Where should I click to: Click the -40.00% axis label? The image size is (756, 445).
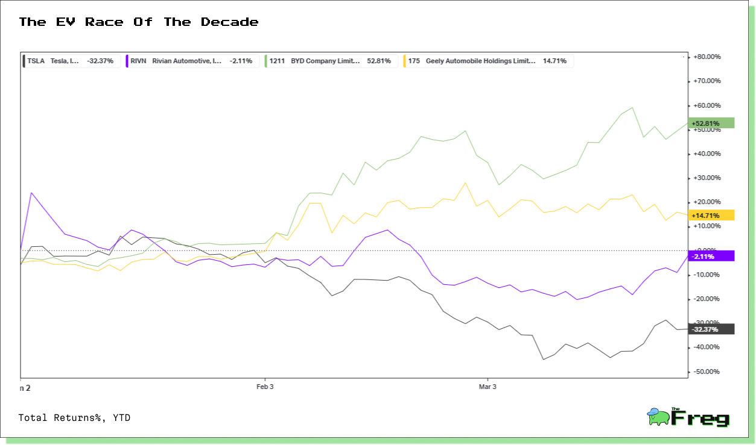[707, 347]
